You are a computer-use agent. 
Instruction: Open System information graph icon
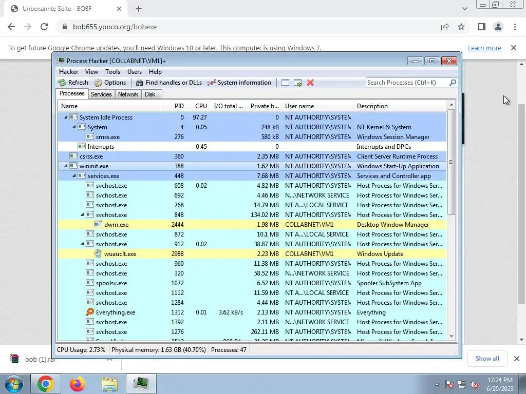(211, 83)
